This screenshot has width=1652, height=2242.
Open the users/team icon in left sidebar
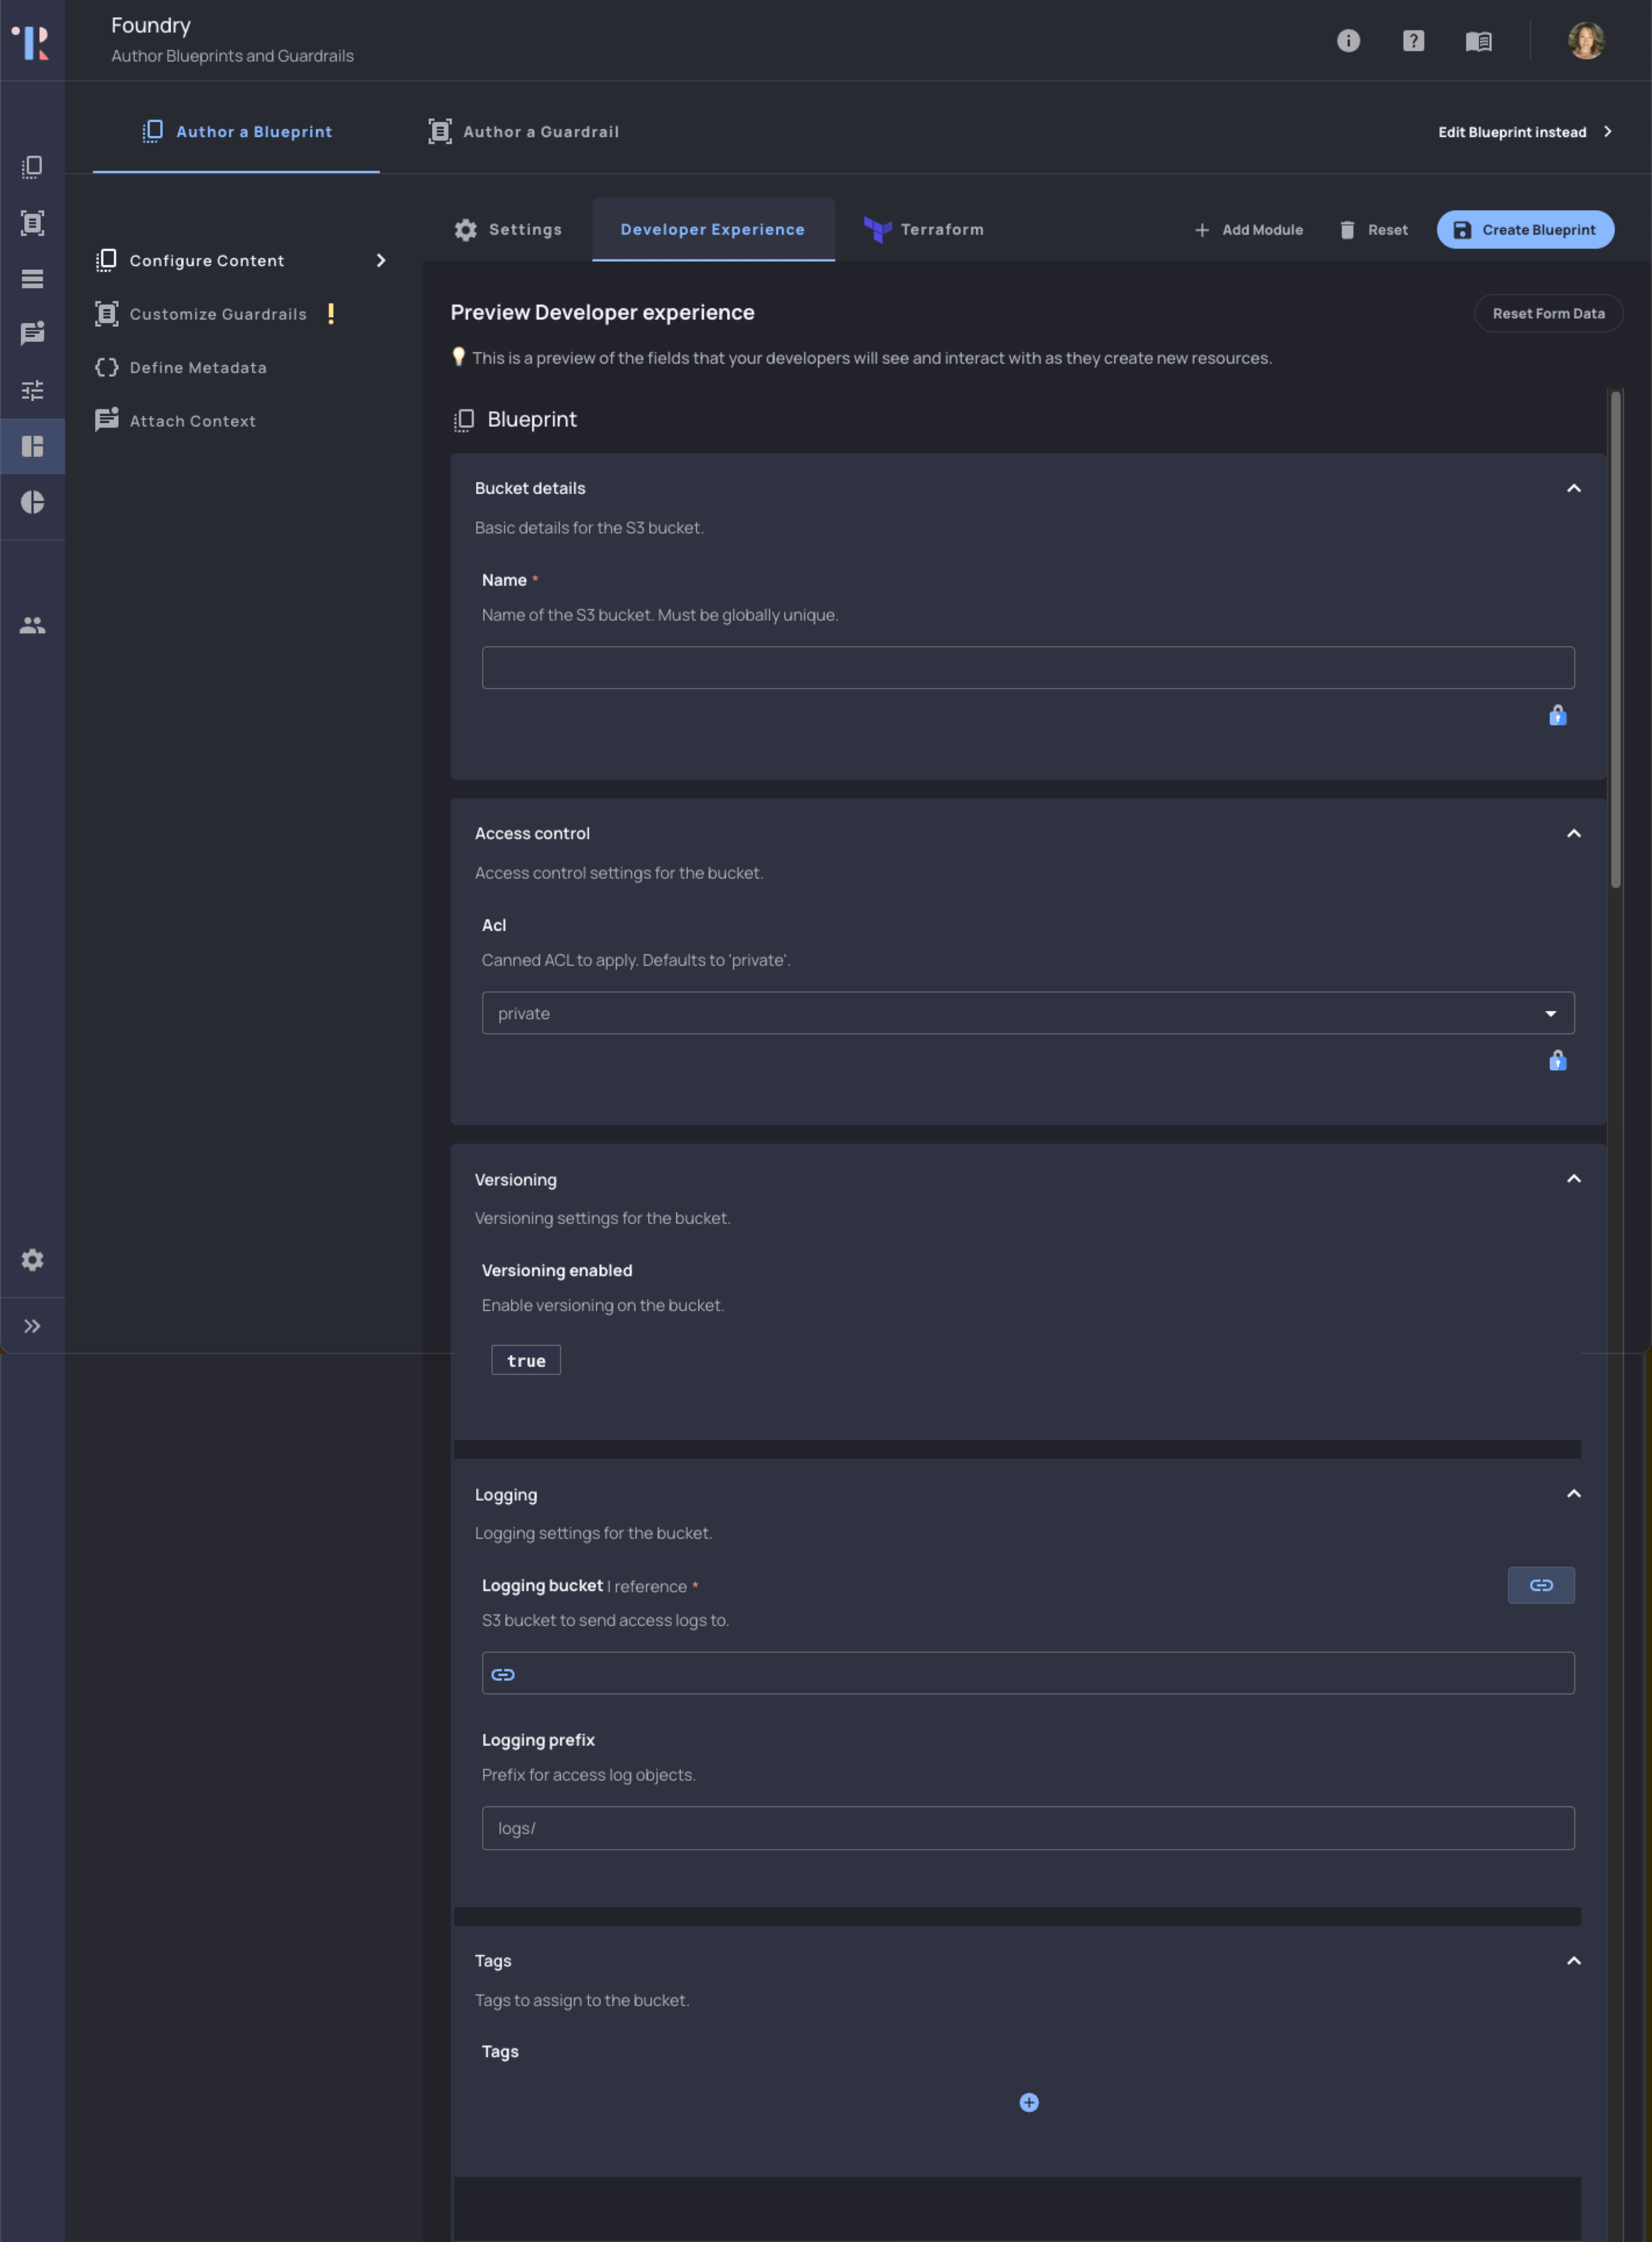pyautogui.click(x=33, y=625)
